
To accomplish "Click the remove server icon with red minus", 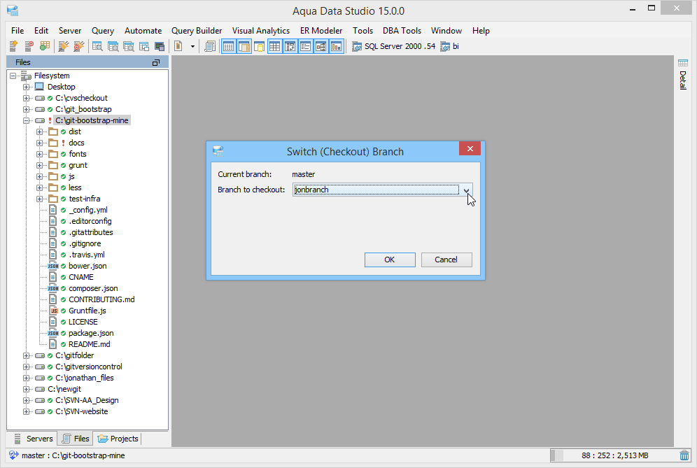I will (x=29, y=46).
